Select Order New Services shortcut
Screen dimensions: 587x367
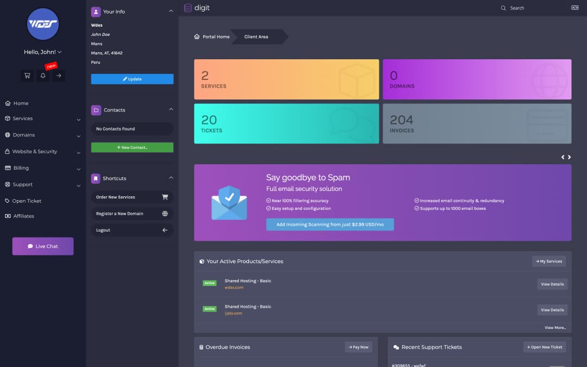point(132,197)
